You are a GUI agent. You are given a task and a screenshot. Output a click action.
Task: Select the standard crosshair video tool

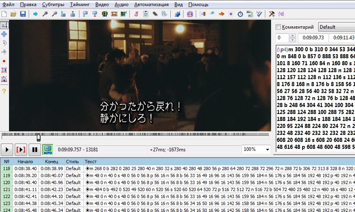coord(4,25)
